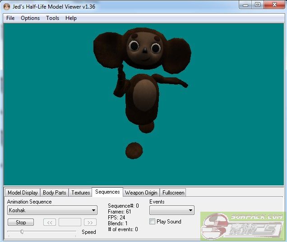This screenshot has height=242, width=287.
Task: Switch to the Textures tab
Action: (80, 193)
